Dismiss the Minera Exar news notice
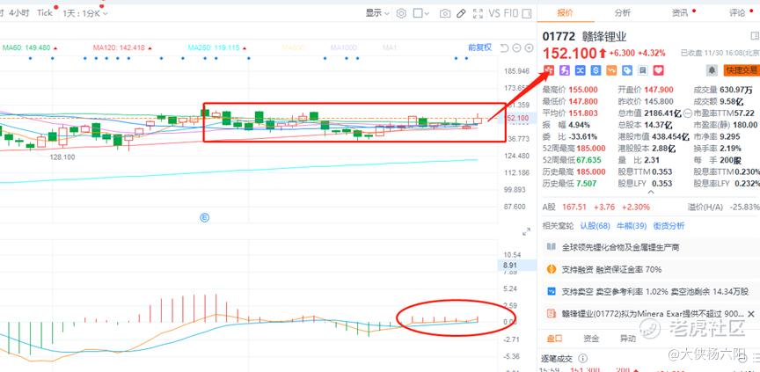Viewport: 760px width, 372px height. click(751, 313)
